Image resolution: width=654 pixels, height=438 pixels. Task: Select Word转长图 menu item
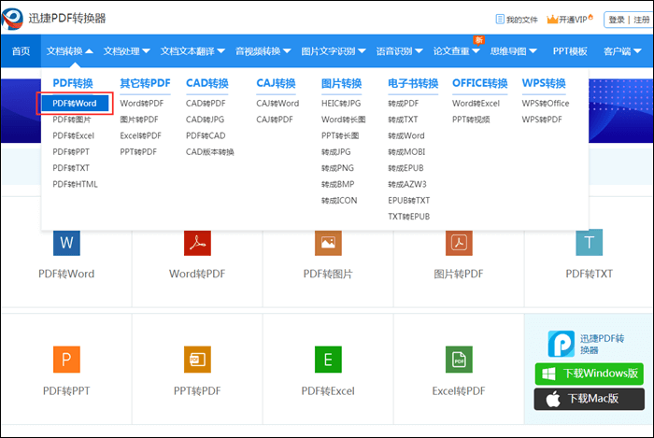(x=343, y=120)
